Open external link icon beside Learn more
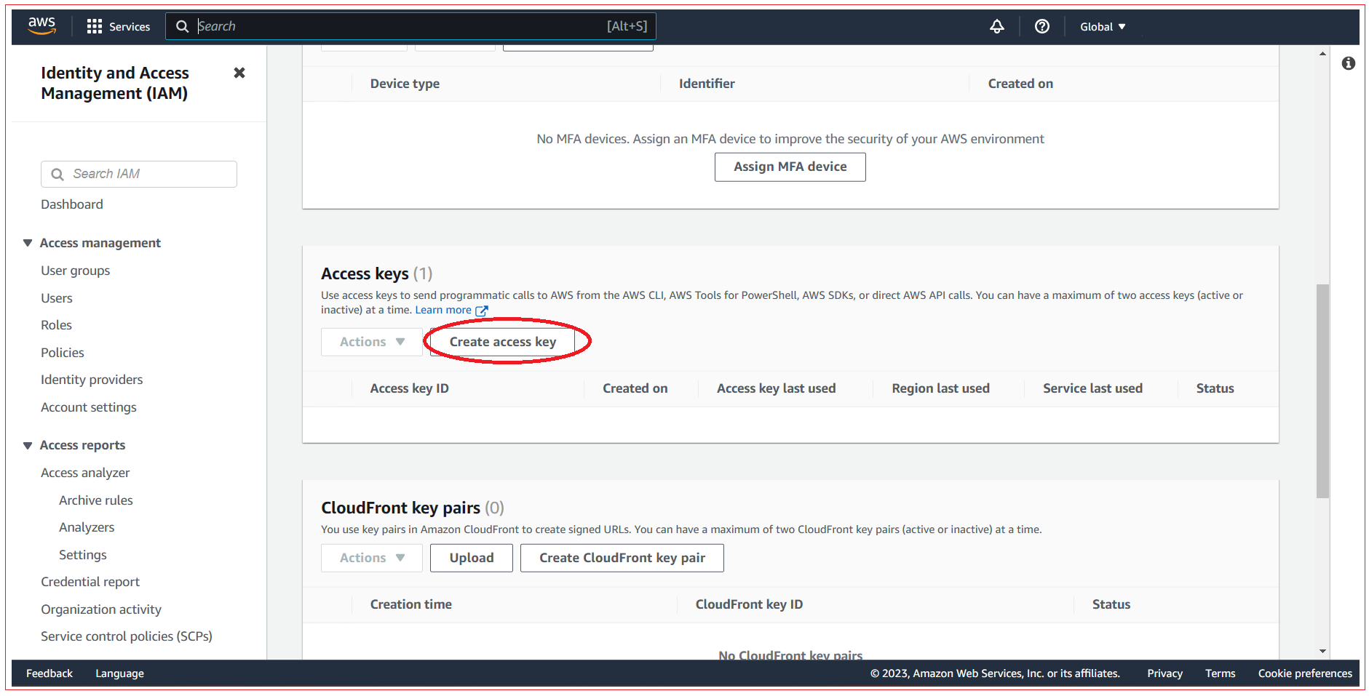 tap(481, 311)
